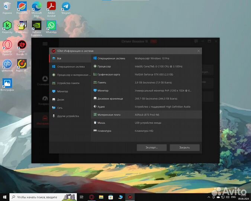Click the Закрыть button
This screenshot has width=251, height=201.
point(184,147)
